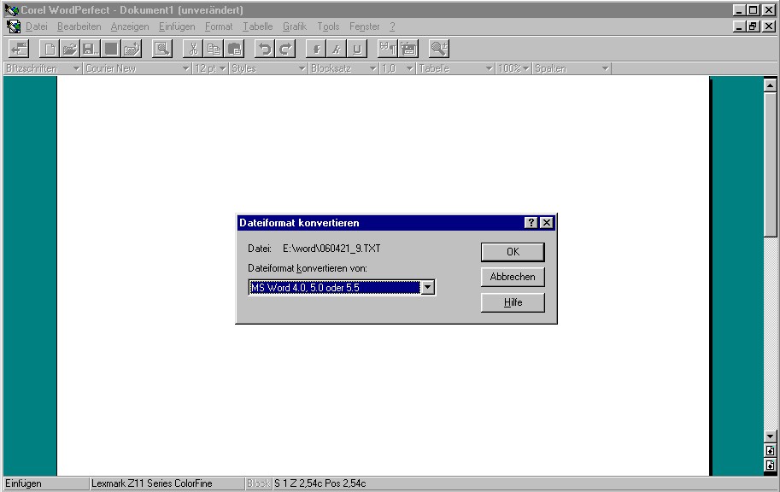Click the folder icon with curved arrow
The image size is (780, 492).
pos(132,49)
